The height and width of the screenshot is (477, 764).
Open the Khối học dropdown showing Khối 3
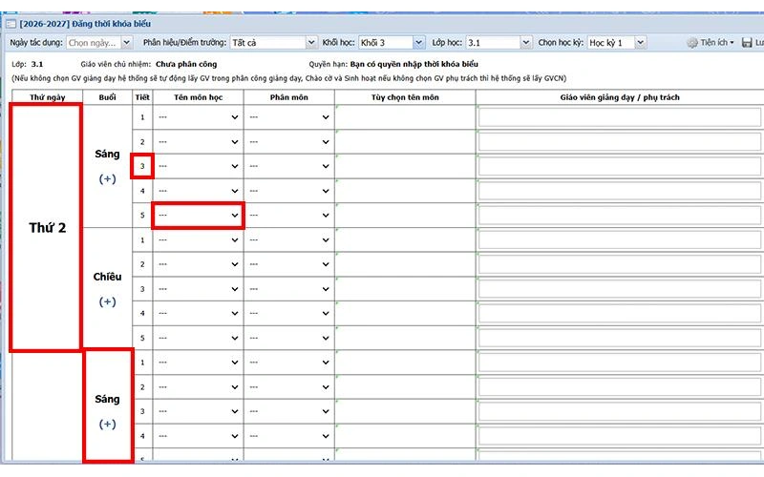[418, 43]
